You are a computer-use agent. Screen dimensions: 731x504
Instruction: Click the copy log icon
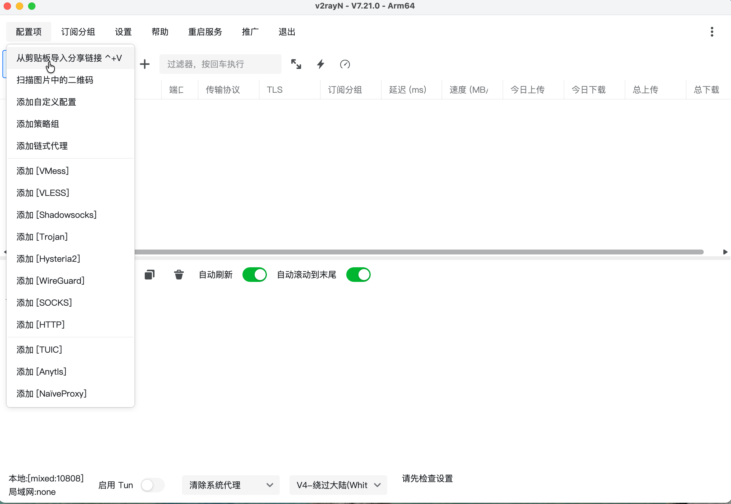tap(150, 275)
